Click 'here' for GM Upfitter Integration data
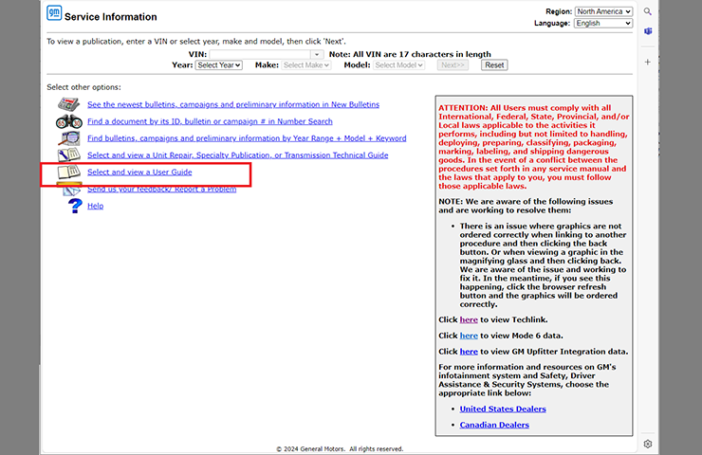Viewport: 702px width, 455px height. (469, 352)
